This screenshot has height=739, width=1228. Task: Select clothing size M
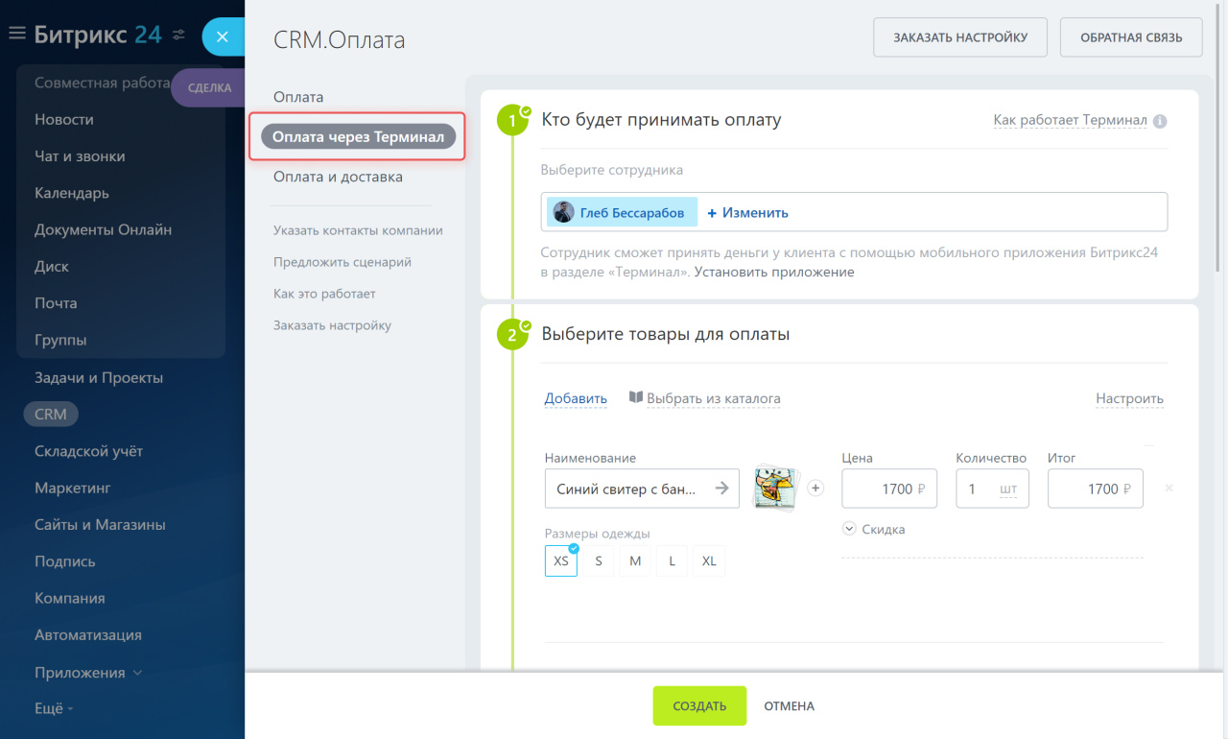tap(635, 560)
